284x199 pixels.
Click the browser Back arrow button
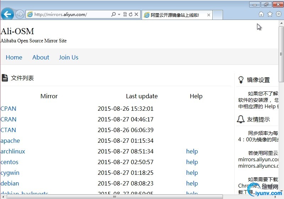7,14
